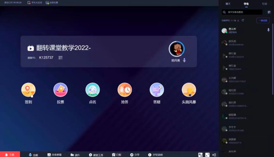The height and width of the screenshot is (157, 274).
Task: Toggle microphone for student 曹元军
Action: [268, 30]
